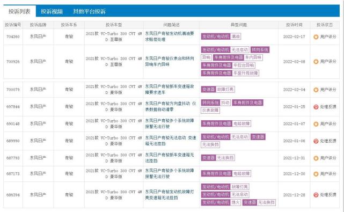This screenshot has width=344, height=212.
Task: Click the 故障灯亮 tag in row 700079
Action: click(225, 89)
